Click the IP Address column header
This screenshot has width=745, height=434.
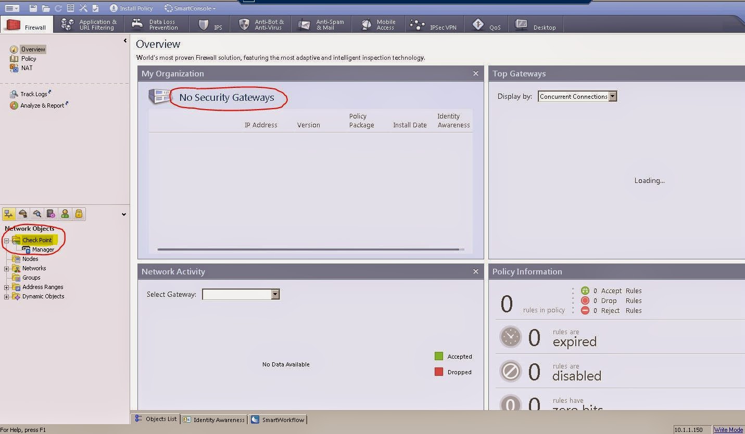(x=261, y=125)
